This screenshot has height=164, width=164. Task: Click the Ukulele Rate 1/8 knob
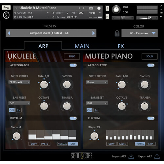[44, 85]
